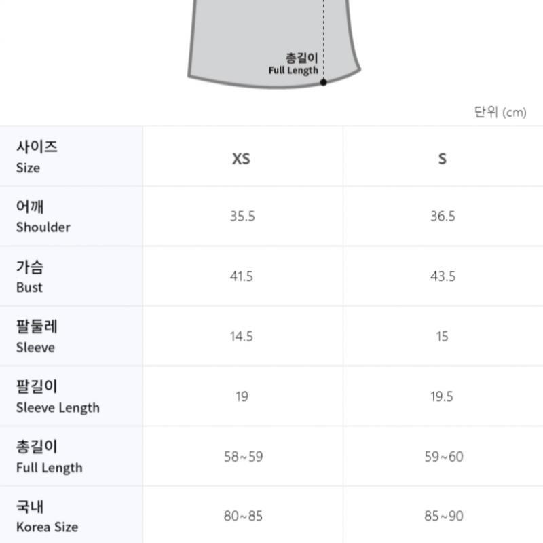Click the 41.5 bust value
Image resolution: width=543 pixels, height=543 pixels.
coord(242,276)
